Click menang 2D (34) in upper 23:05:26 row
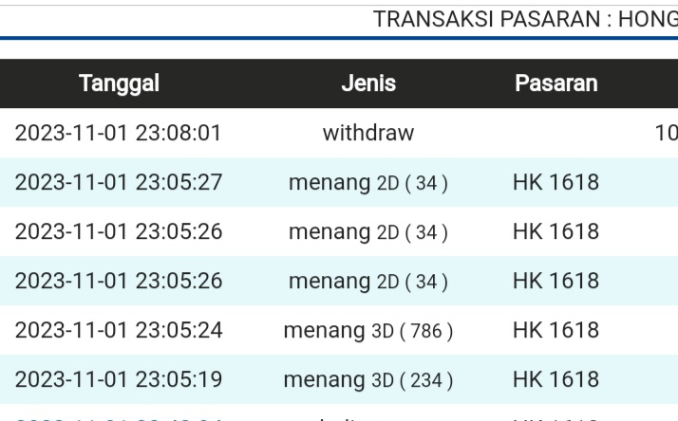This screenshot has height=421, width=678. [368, 231]
